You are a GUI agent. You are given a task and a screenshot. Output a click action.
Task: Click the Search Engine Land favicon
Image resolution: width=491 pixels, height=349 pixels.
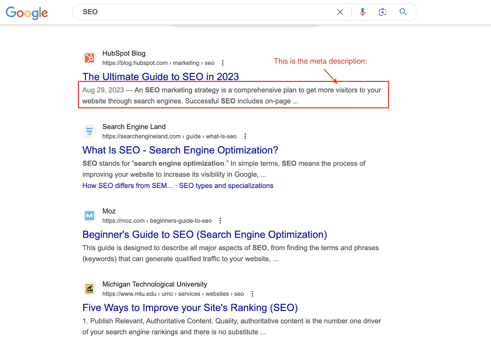[89, 131]
